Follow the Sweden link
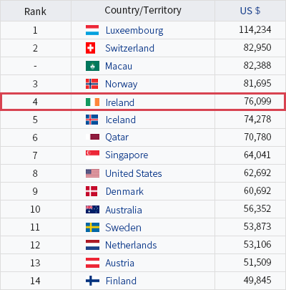The height and width of the screenshot is (290, 286). 123,227
